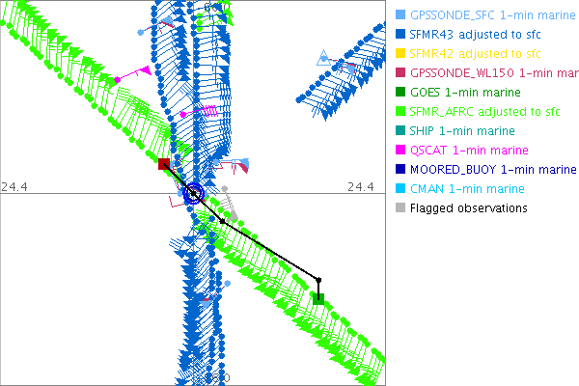The width and height of the screenshot is (579, 386).
Task: Click the SHIP teal legend square
Action: tap(400, 131)
